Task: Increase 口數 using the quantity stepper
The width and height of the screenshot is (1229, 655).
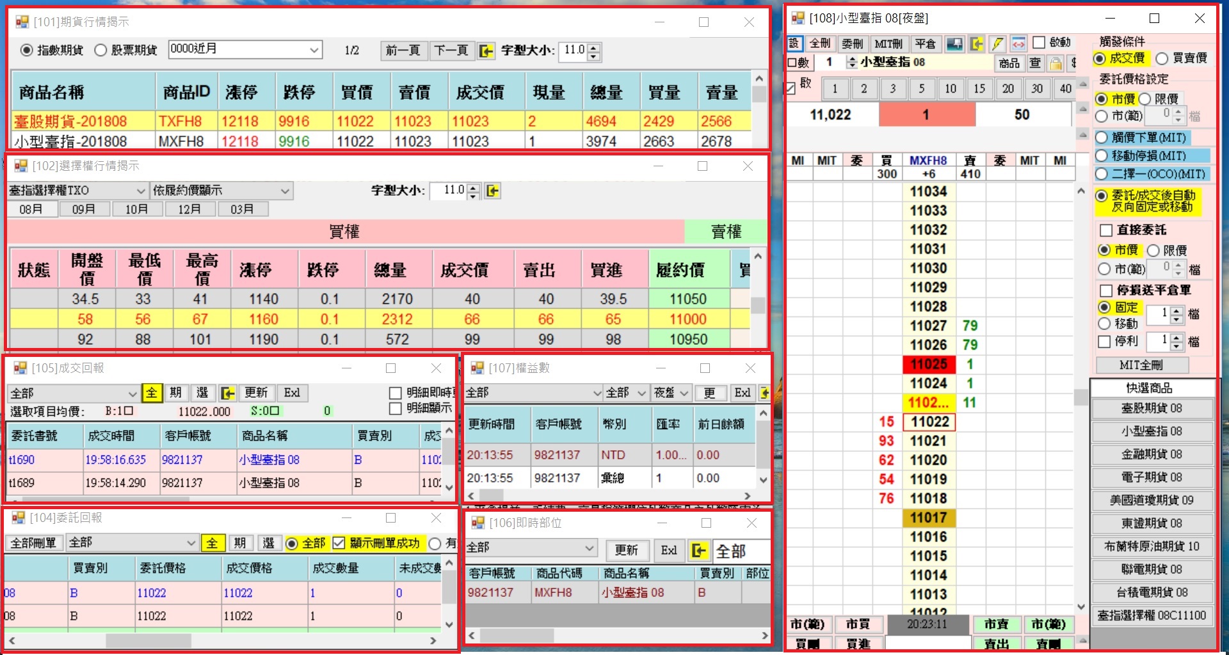Action: (852, 59)
